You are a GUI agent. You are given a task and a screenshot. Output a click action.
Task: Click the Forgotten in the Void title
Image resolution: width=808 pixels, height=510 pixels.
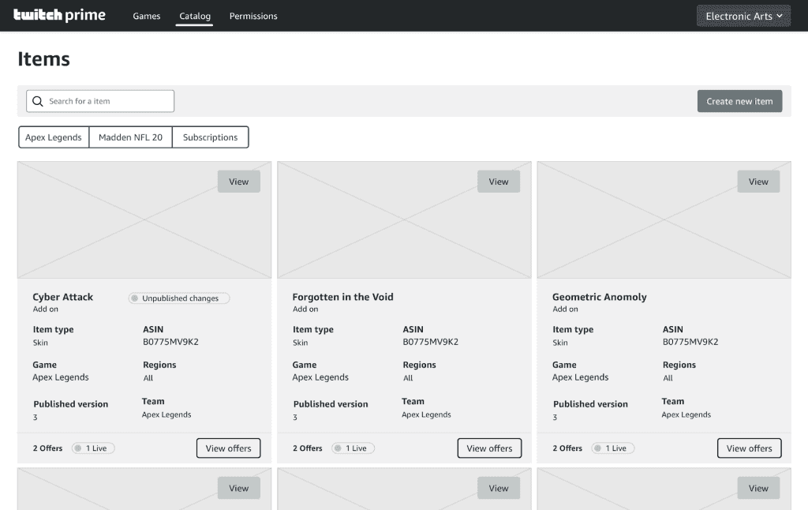point(342,297)
